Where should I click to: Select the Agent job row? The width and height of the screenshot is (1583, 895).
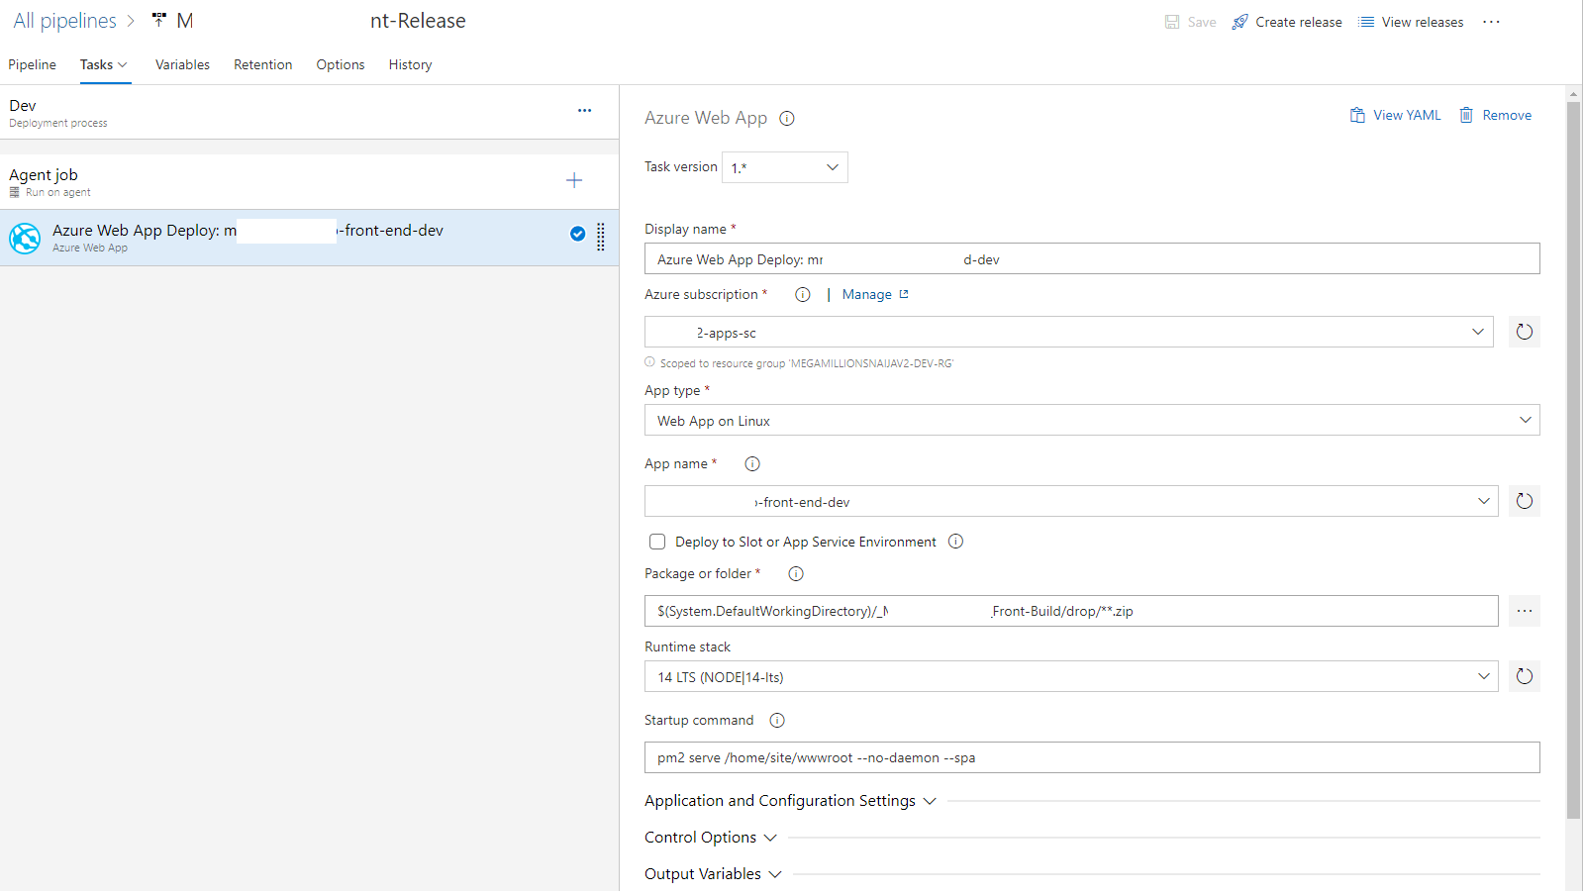(x=309, y=181)
